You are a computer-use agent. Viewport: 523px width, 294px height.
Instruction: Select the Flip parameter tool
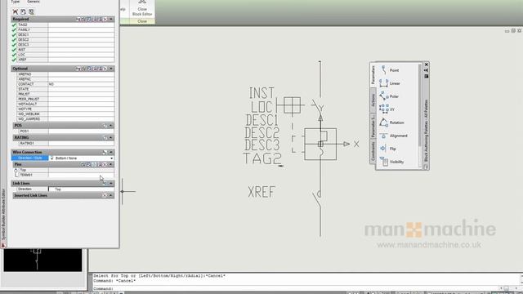[388, 149]
